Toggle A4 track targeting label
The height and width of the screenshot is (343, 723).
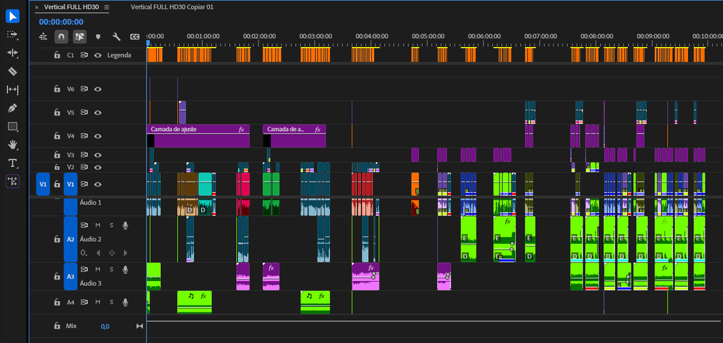70,302
